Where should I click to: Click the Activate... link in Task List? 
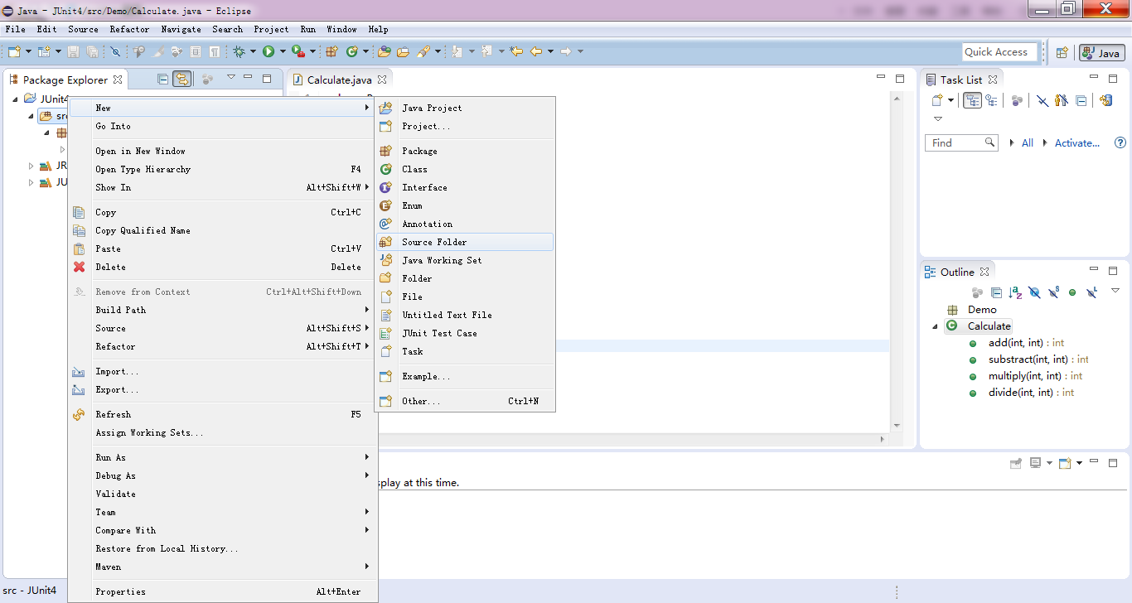[x=1076, y=142]
